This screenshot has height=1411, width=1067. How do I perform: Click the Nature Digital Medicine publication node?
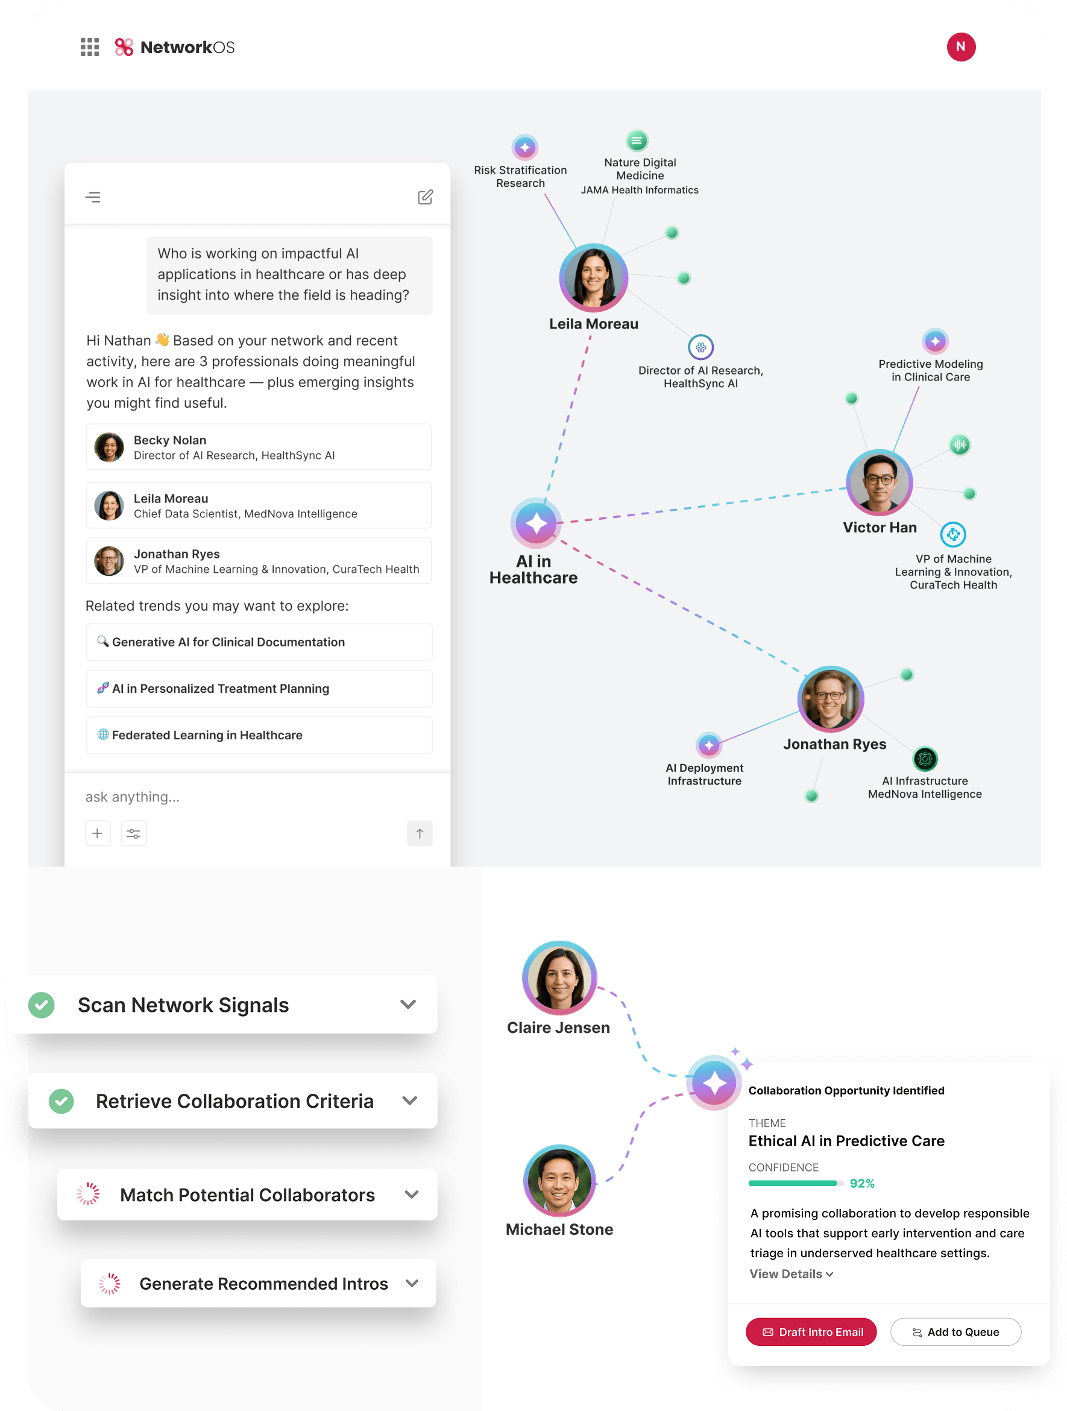click(x=636, y=140)
